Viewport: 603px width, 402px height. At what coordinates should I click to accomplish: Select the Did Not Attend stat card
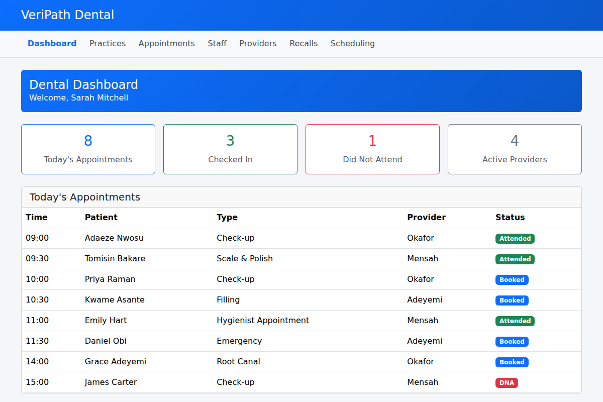pos(372,149)
